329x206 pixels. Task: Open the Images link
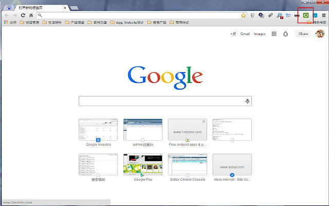point(260,34)
